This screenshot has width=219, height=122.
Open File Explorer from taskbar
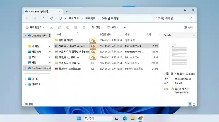coord(132,118)
